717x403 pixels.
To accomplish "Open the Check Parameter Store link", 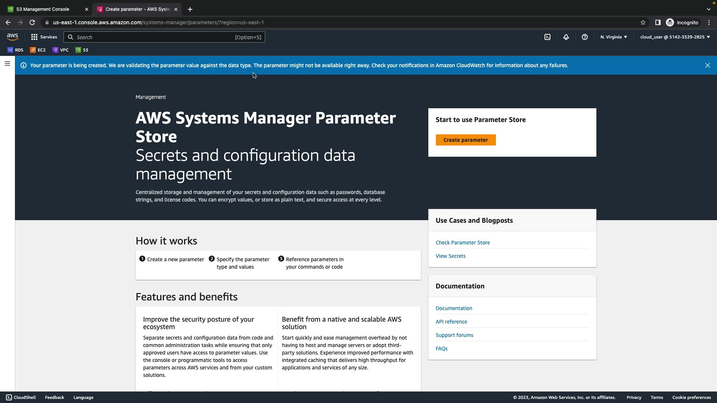I will point(463,243).
